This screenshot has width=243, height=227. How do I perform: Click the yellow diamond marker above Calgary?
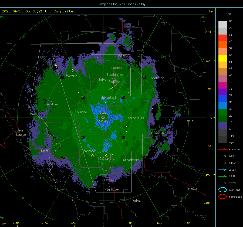coord(107,155)
